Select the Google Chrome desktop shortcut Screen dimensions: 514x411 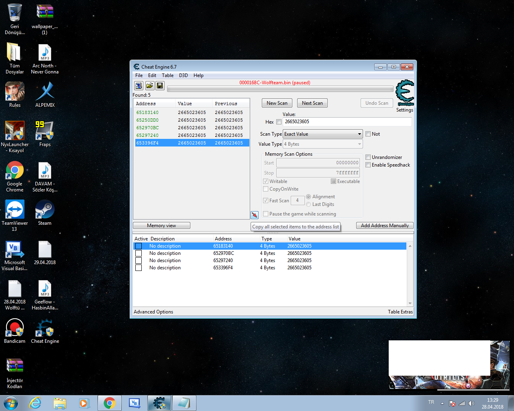click(15, 177)
